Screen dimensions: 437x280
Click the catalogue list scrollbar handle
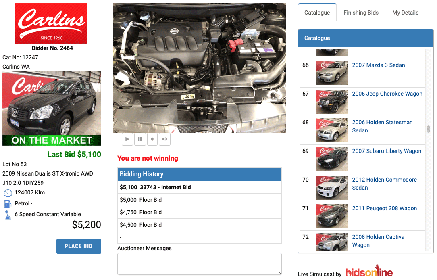click(x=429, y=129)
